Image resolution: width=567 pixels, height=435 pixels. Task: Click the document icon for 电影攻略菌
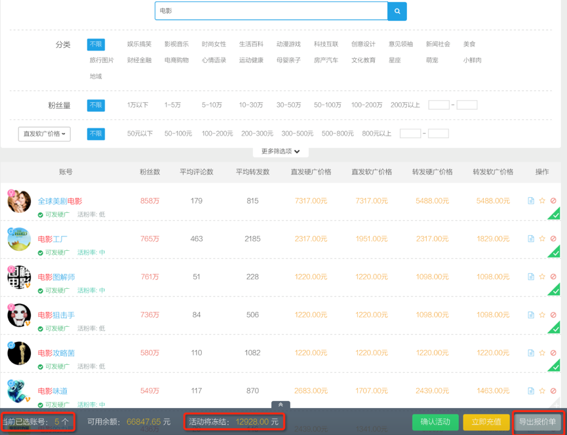[x=531, y=353]
